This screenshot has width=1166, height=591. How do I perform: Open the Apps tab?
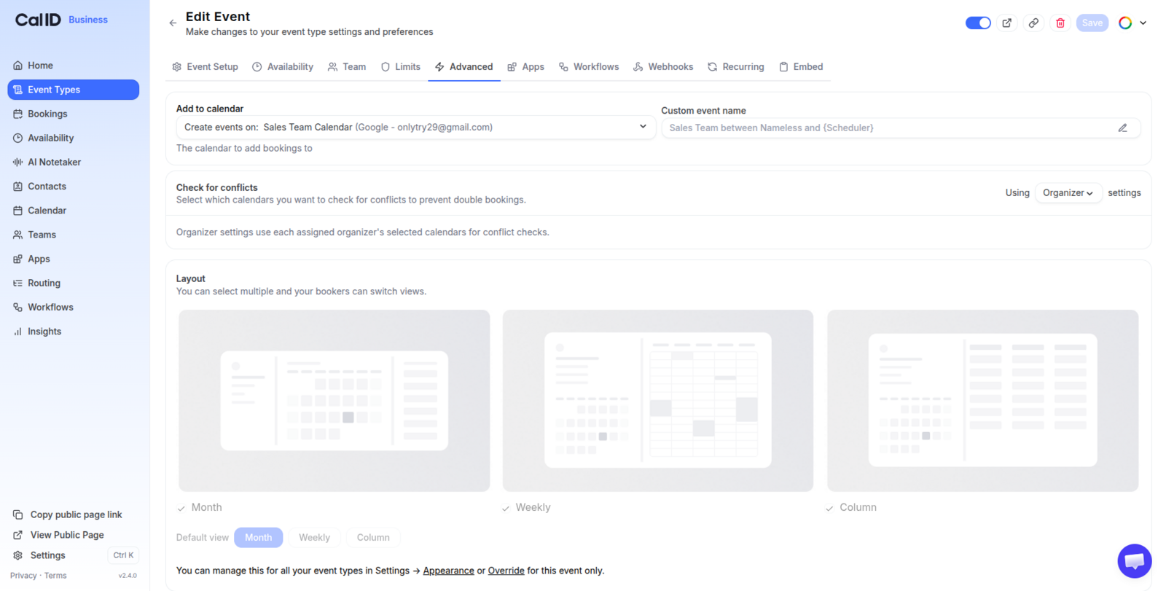(526, 67)
